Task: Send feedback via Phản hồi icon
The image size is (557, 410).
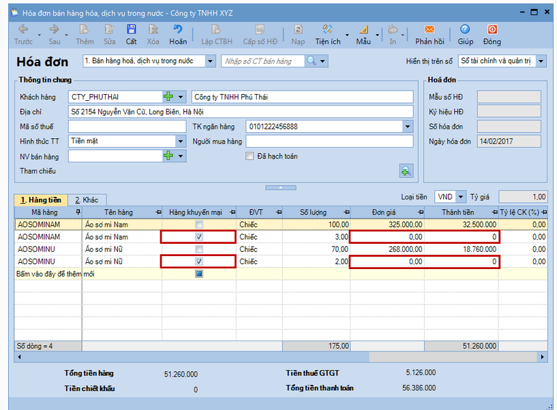Action: coord(430,29)
